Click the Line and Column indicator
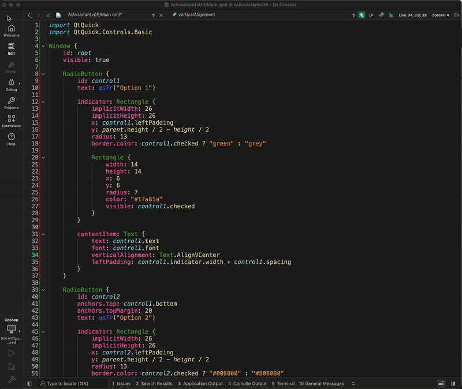This screenshot has height=389, width=462. point(413,15)
